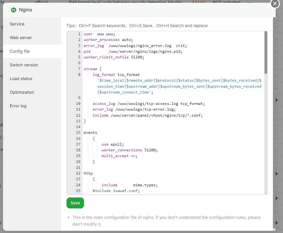Click the 'stream {' line

coord(93,69)
